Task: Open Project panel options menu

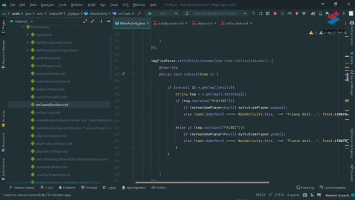Action: pos(101,21)
